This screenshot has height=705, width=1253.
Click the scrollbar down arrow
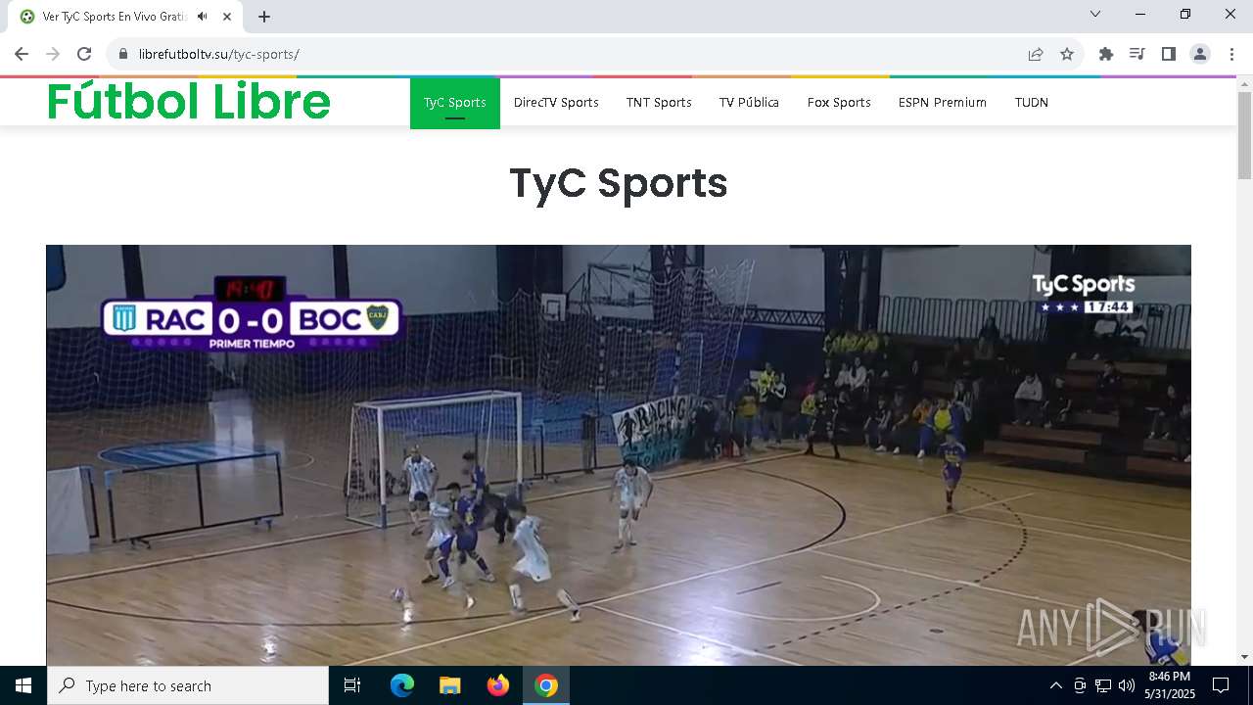coord(1245,657)
